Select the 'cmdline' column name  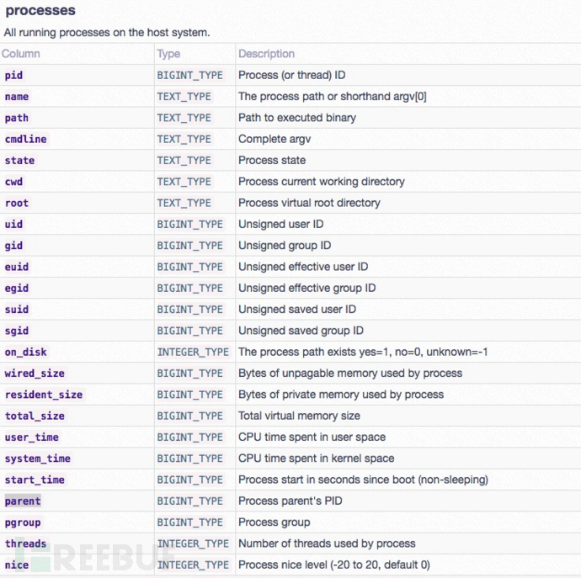[25, 139]
